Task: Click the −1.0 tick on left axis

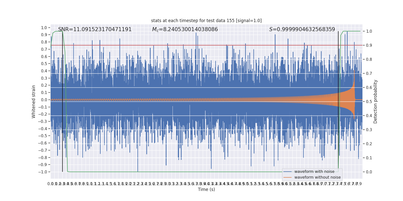Action: (x=43, y=172)
